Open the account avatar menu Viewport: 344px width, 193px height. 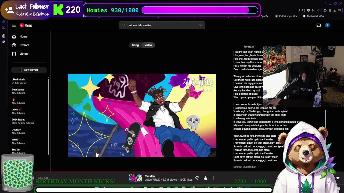tap(327, 25)
